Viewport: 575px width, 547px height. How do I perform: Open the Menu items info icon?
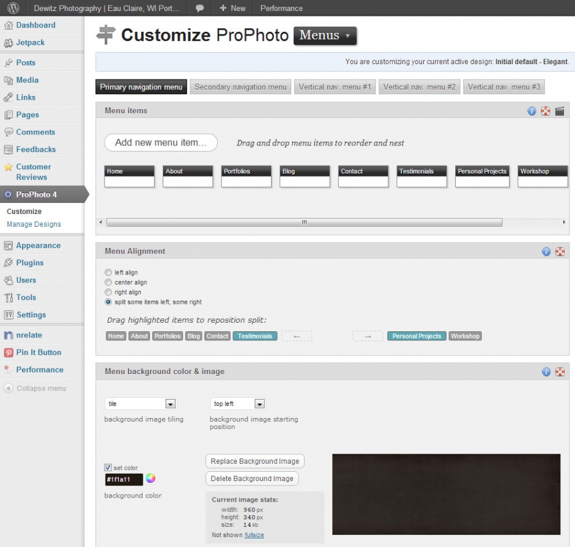[x=532, y=111]
